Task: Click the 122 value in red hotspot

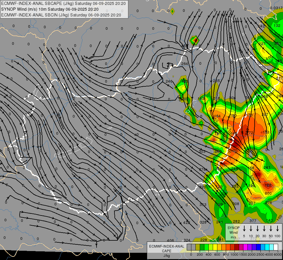Action: [x=268, y=185]
